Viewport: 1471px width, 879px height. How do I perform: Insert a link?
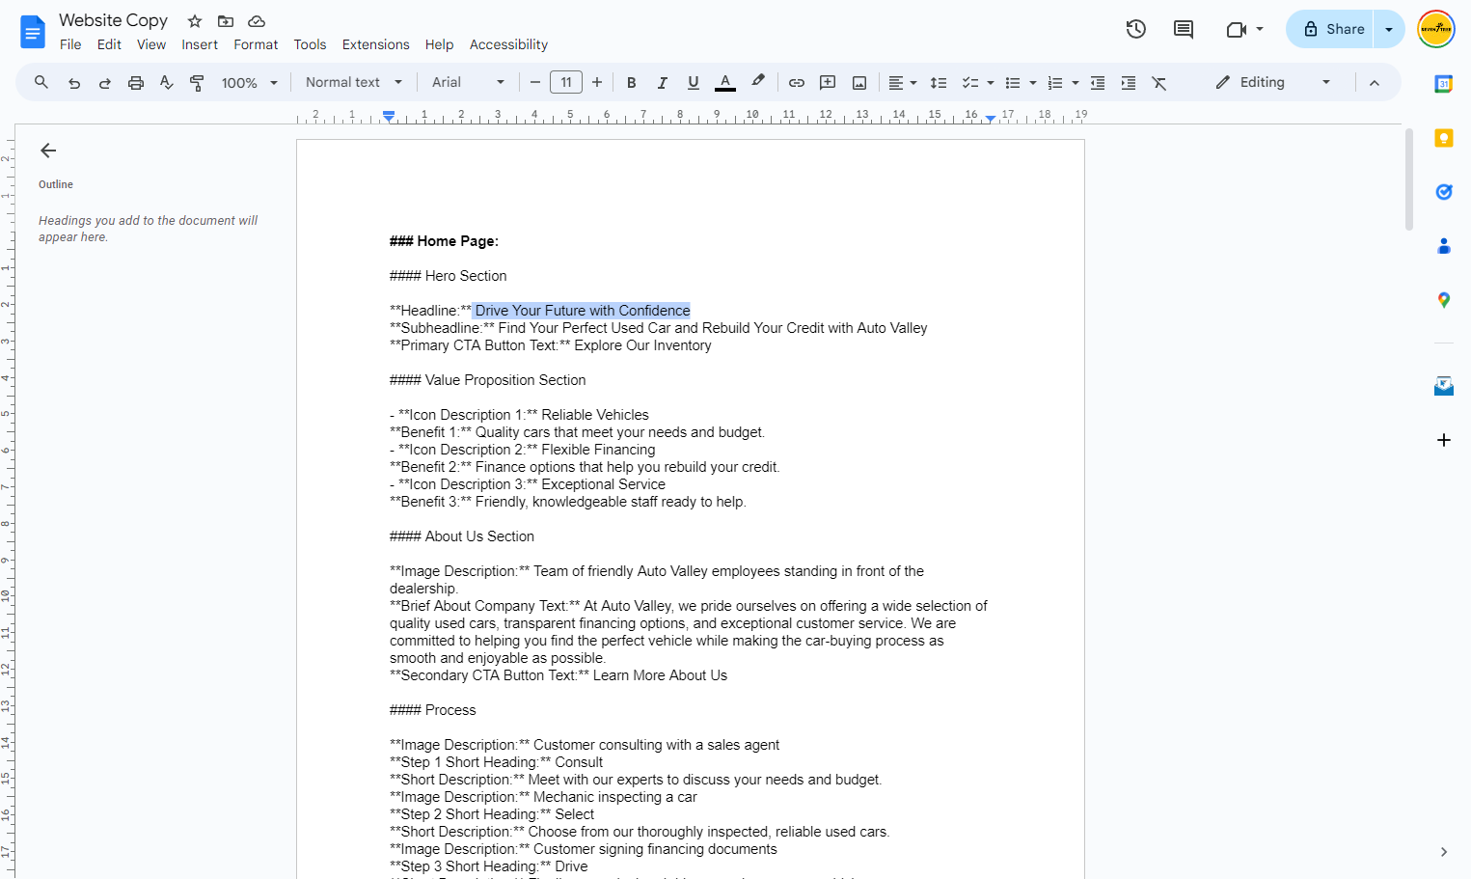point(797,83)
